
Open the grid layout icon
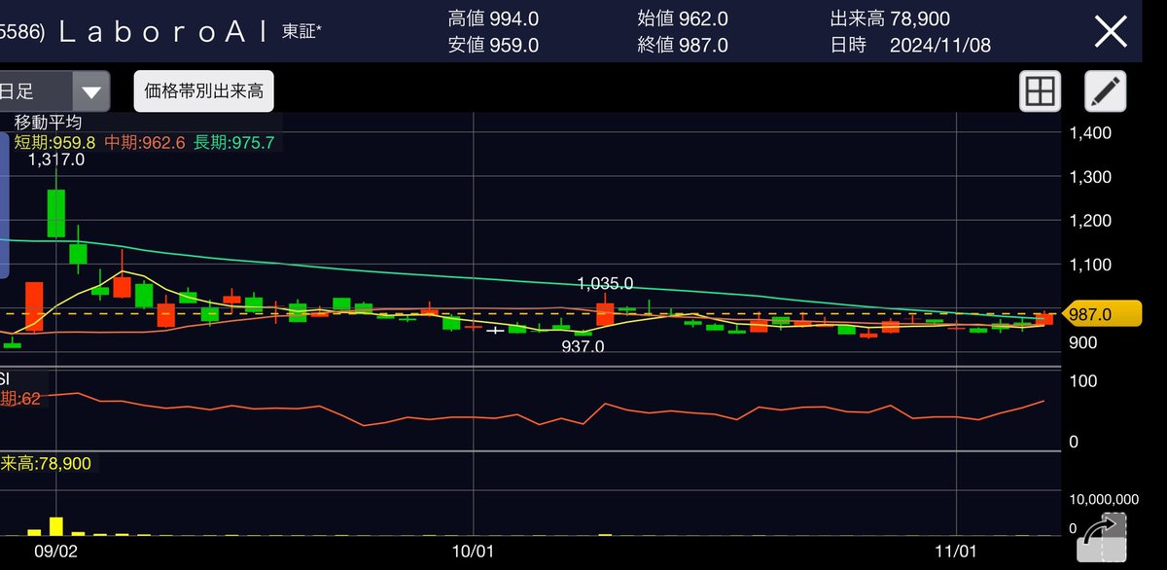[x=1040, y=92]
